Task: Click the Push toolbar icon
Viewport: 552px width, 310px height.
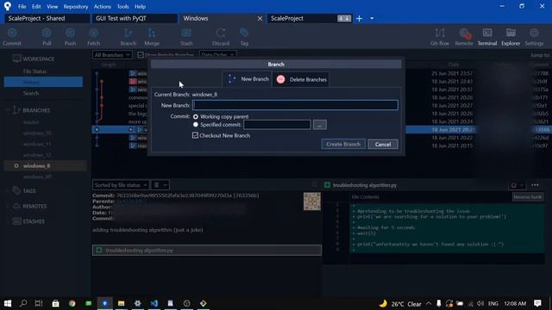Action: click(x=70, y=36)
